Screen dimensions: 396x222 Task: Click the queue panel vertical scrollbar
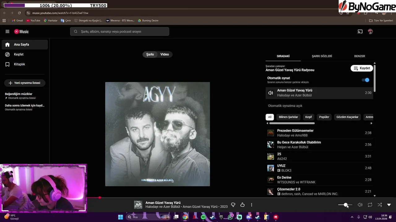click(375, 78)
